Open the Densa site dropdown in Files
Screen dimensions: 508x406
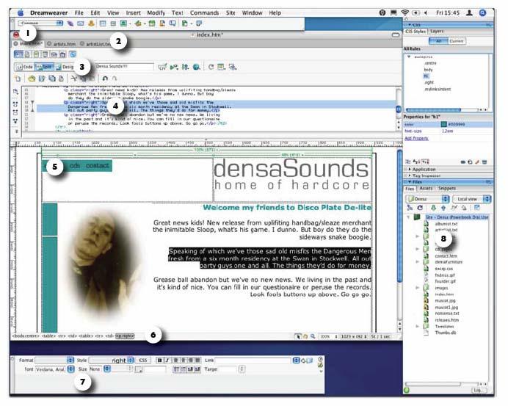click(x=428, y=199)
